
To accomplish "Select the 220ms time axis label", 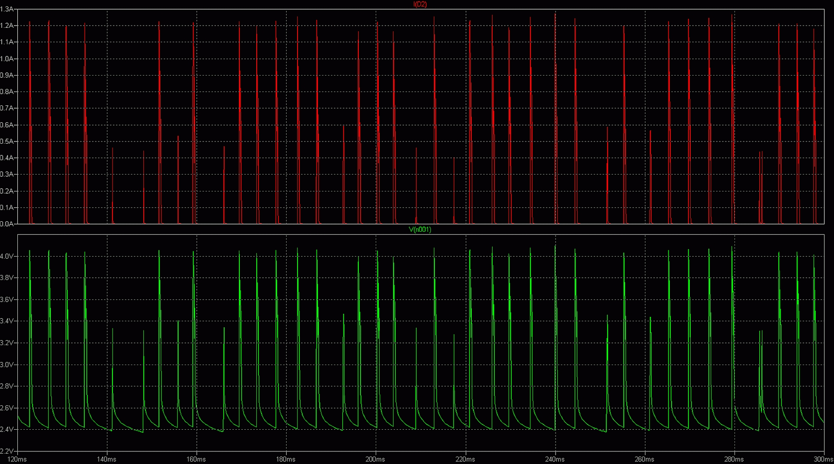I will tap(465, 459).
